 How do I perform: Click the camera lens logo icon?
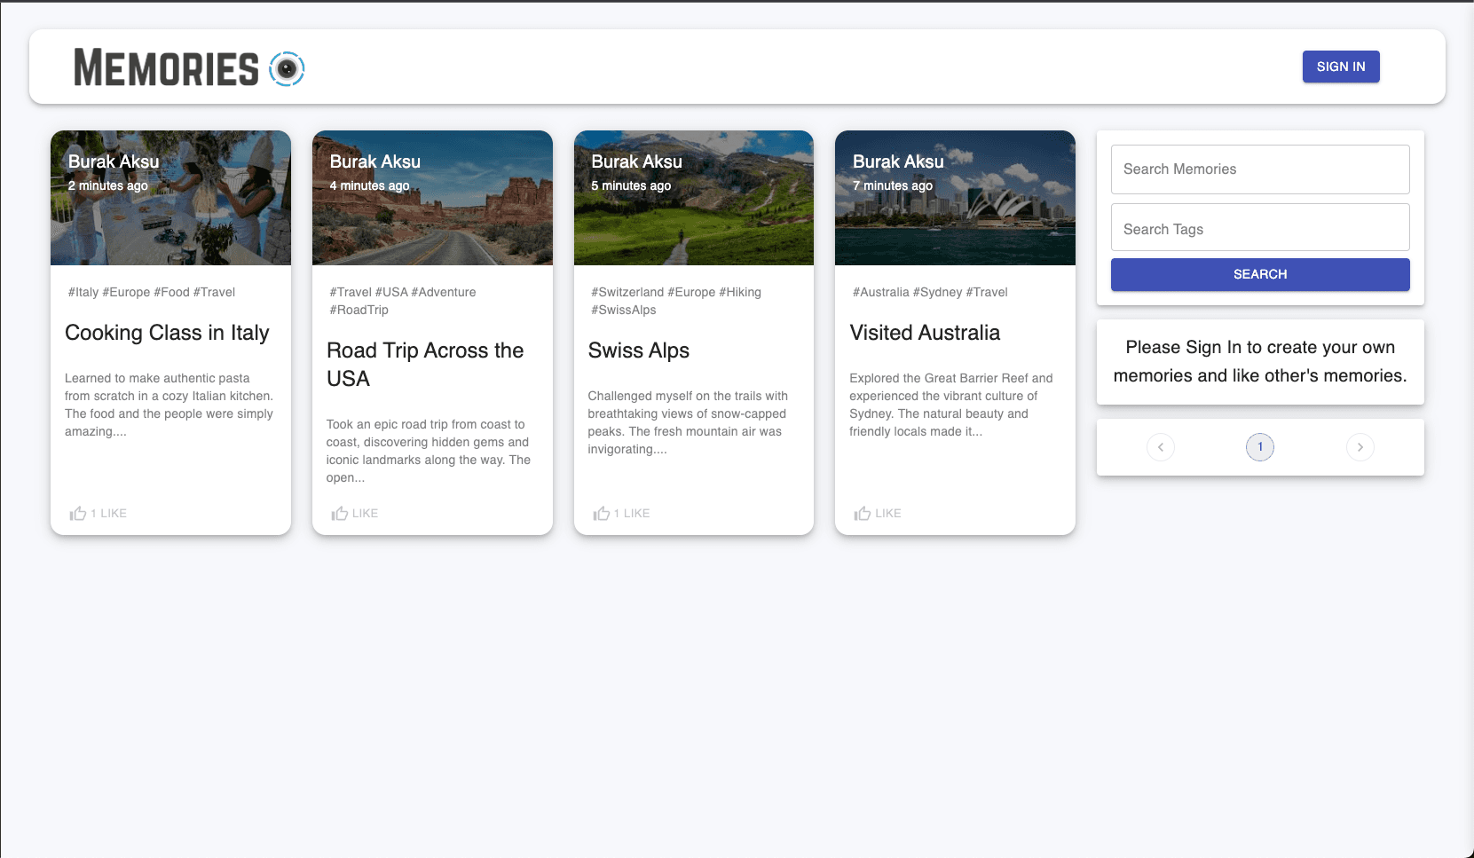tap(287, 68)
